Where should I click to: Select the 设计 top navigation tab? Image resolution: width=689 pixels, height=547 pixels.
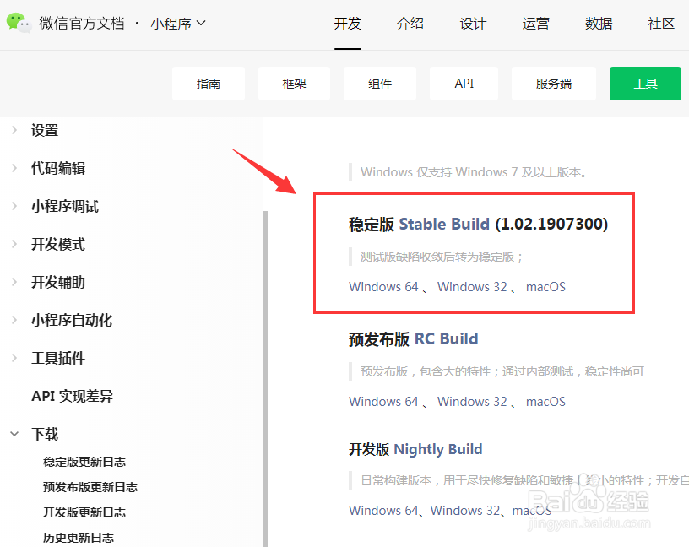coord(473,24)
